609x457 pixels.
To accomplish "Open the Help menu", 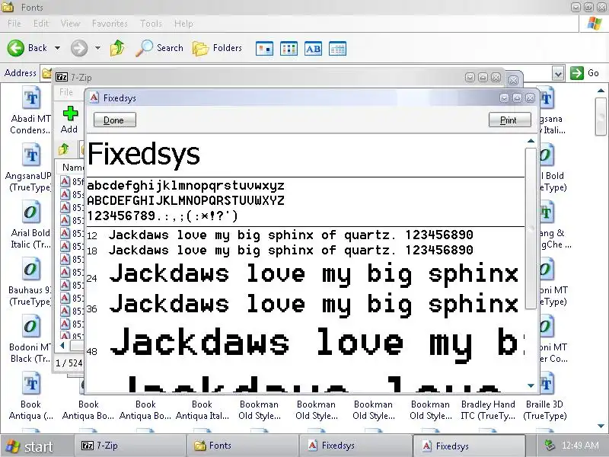I will point(183,24).
